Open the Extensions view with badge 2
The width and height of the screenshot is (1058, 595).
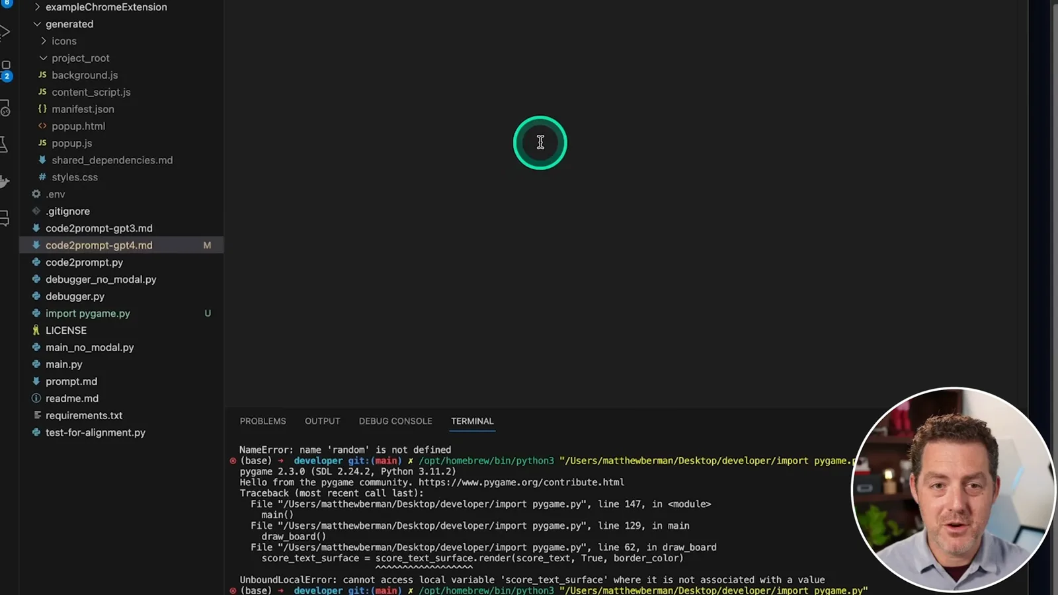pos(6,70)
